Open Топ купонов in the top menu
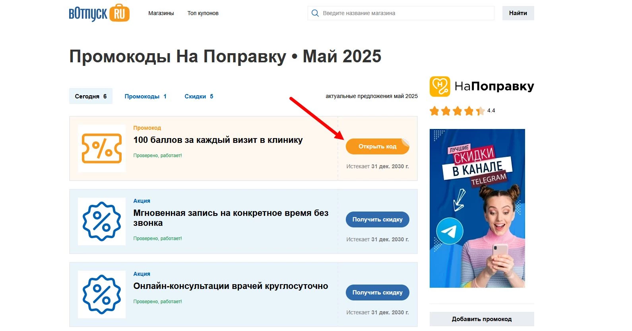The image size is (632, 331). (x=203, y=13)
